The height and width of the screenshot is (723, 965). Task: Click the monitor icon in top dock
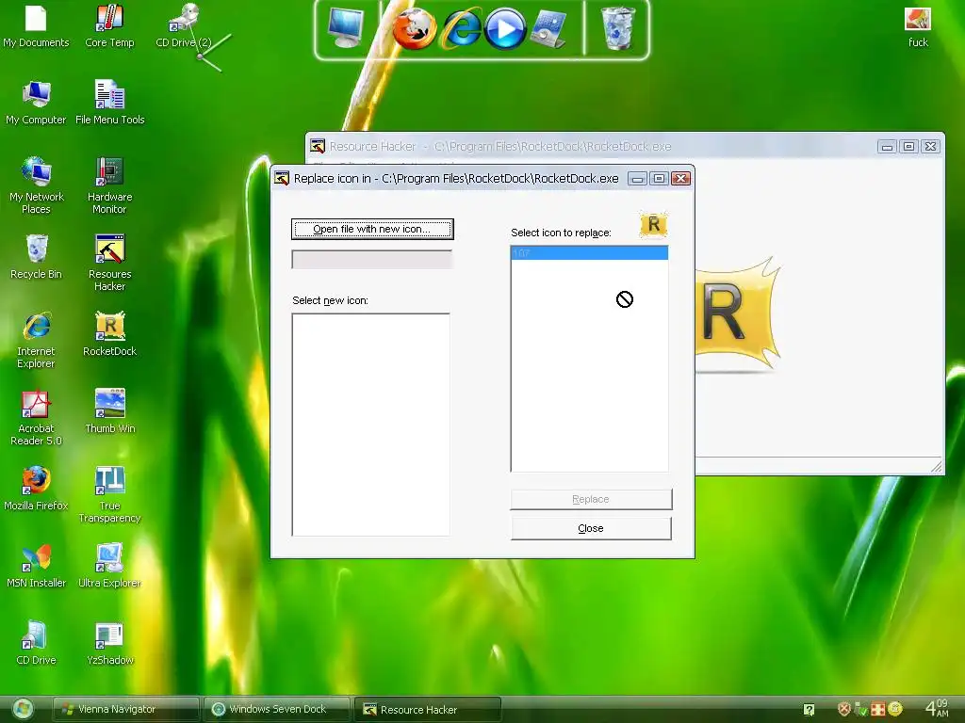(346, 27)
